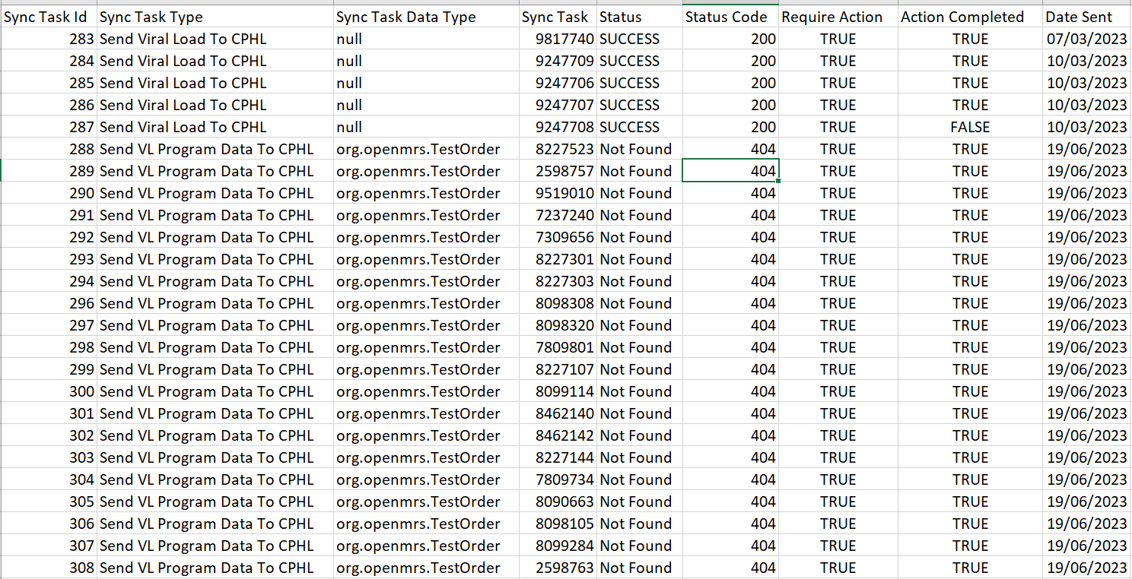Select the Require Action header cell
Screen dimensions: 1132x579
pyautogui.click(x=838, y=17)
